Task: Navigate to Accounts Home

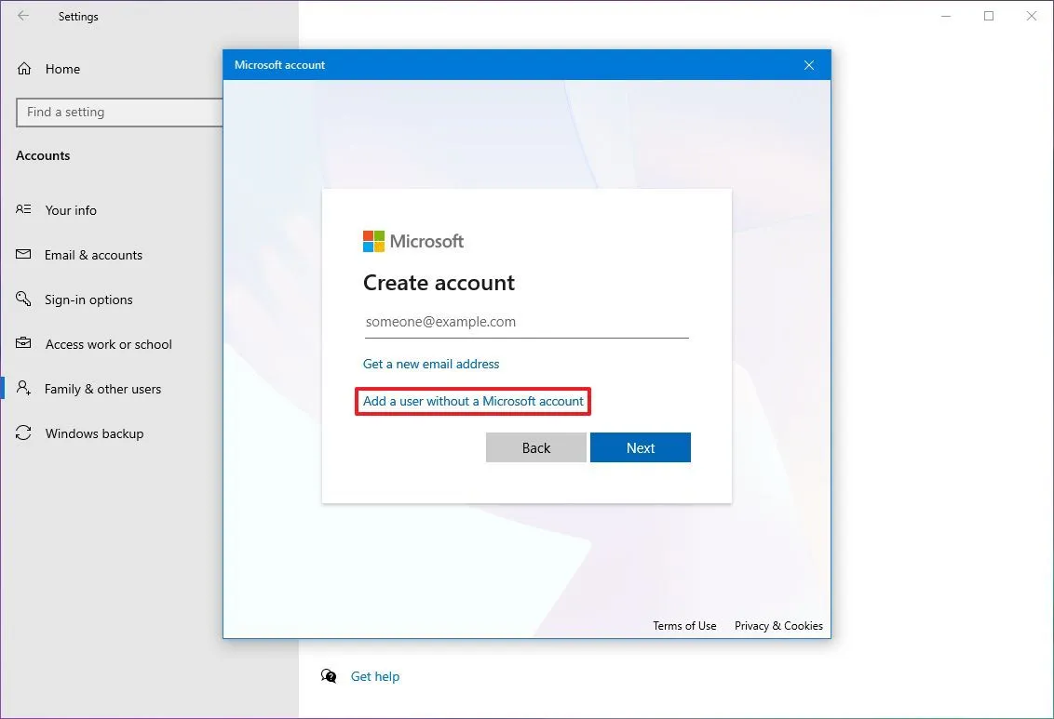Action: click(62, 69)
